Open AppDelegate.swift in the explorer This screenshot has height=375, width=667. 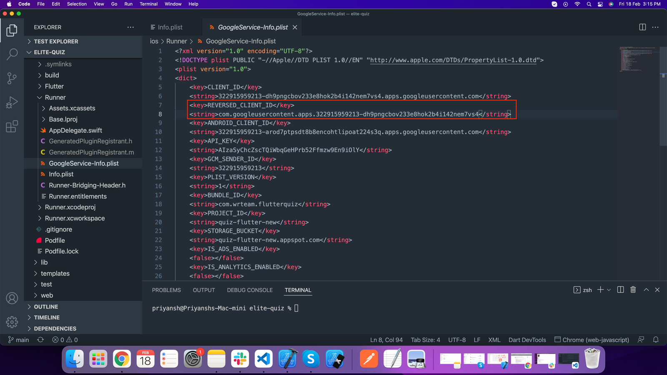click(75, 130)
